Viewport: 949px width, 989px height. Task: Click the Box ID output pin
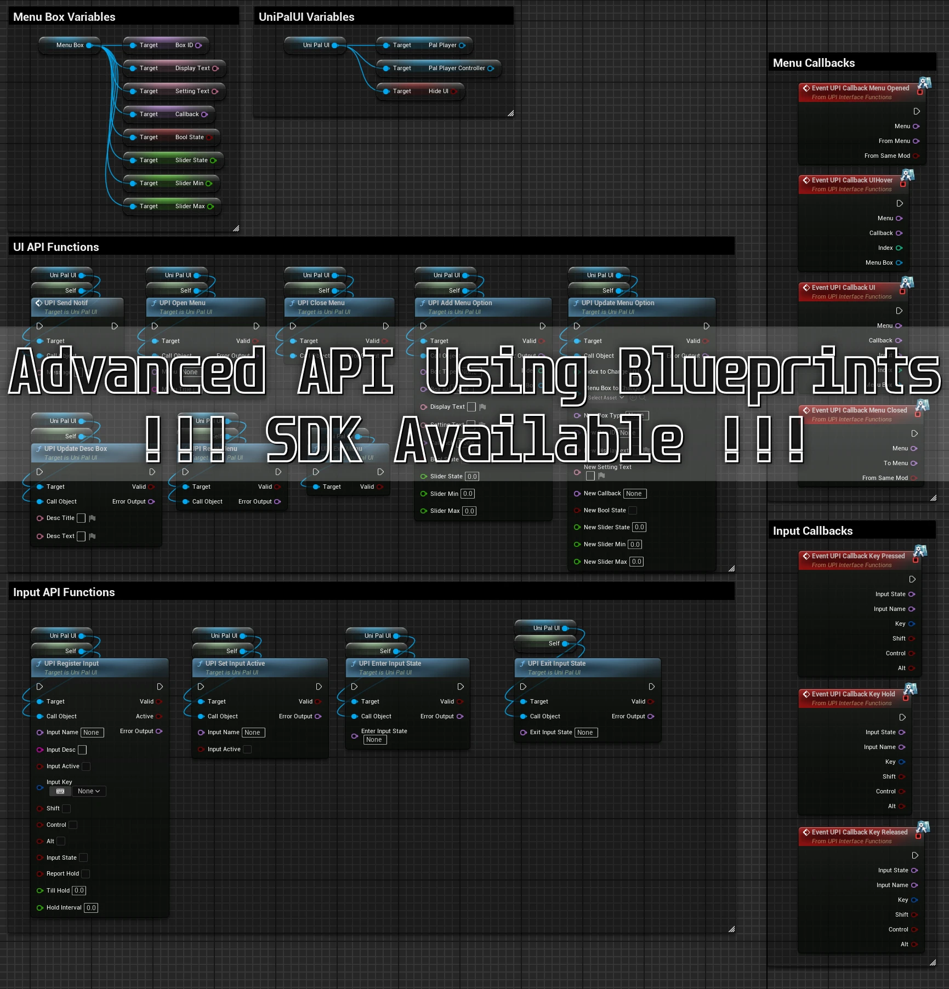[x=198, y=45]
